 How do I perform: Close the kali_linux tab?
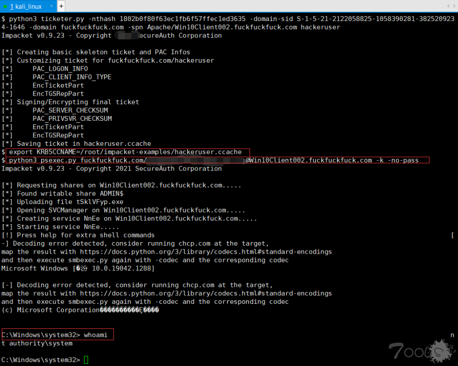[51, 6]
